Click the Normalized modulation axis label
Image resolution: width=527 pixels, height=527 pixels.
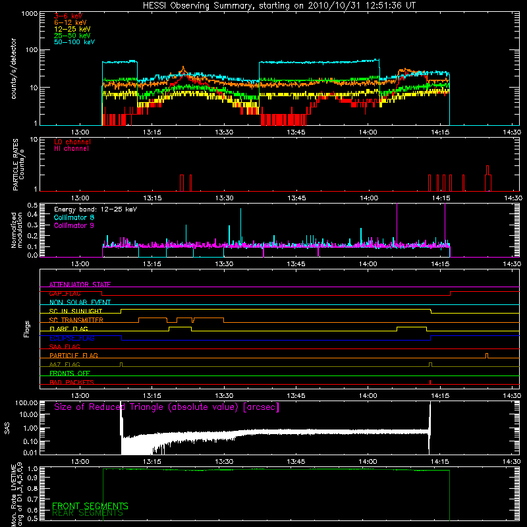click(16, 230)
